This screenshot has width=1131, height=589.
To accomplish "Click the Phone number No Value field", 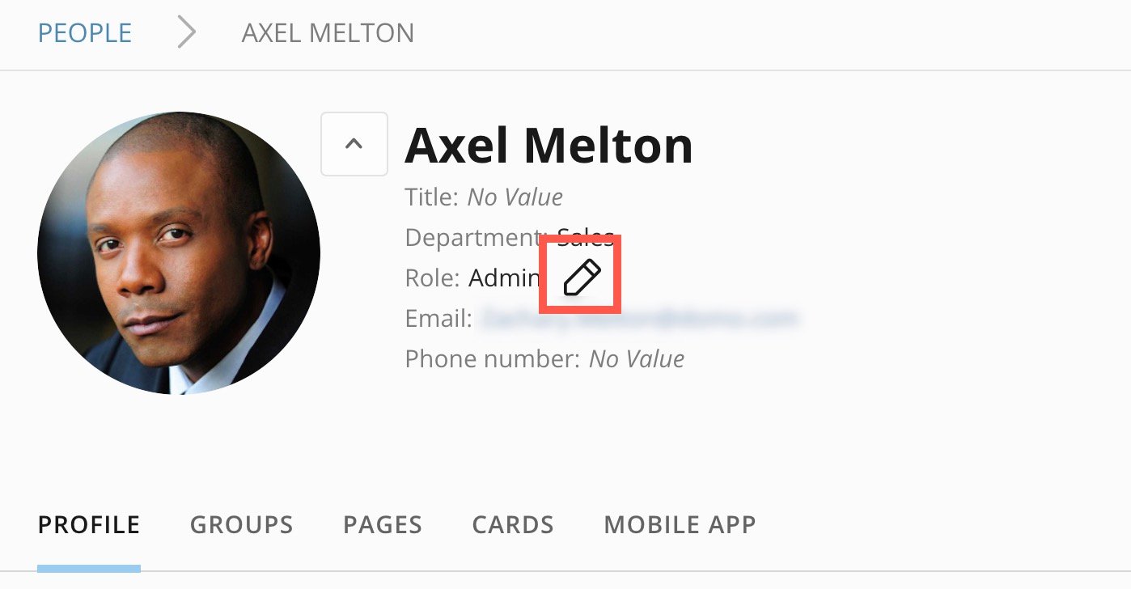I will (636, 358).
